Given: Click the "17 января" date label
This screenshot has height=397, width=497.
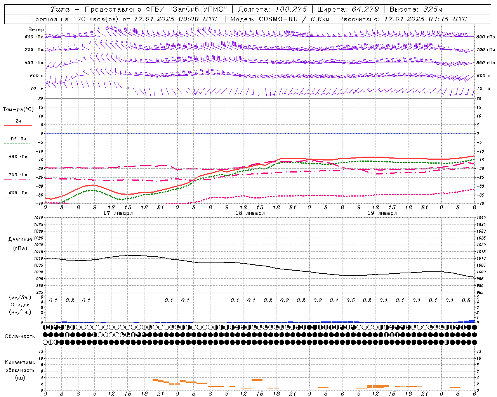Looking at the screenshot, I should point(118,213).
